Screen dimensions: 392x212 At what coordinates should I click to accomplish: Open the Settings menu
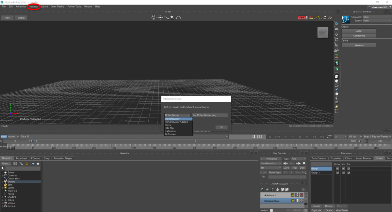(34, 7)
